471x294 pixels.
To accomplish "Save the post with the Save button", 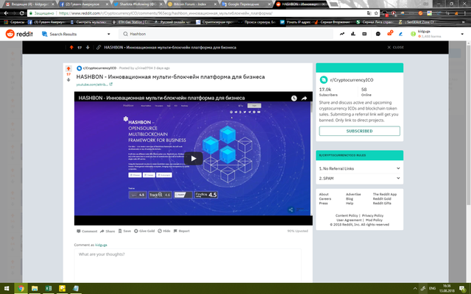I will (124, 231).
